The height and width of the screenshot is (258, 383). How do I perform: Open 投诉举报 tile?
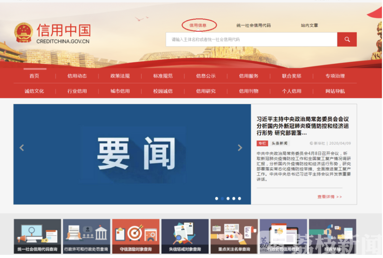pos(332,237)
